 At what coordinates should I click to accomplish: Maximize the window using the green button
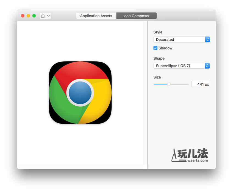coord(34,16)
